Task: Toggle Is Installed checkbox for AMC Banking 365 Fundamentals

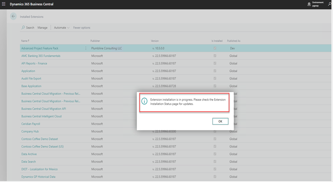Action: 215,56
